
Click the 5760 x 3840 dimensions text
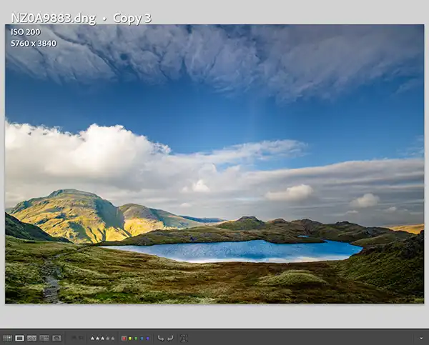click(x=34, y=44)
